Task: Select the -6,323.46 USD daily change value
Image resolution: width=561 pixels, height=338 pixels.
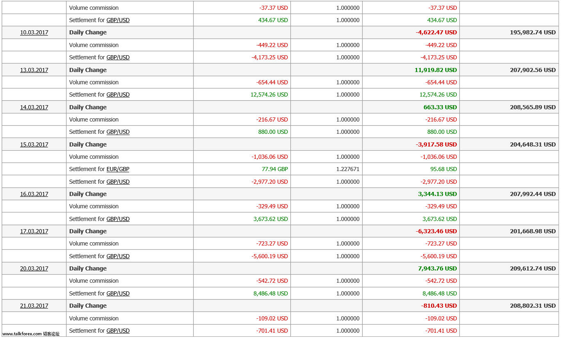Action: pos(436,231)
